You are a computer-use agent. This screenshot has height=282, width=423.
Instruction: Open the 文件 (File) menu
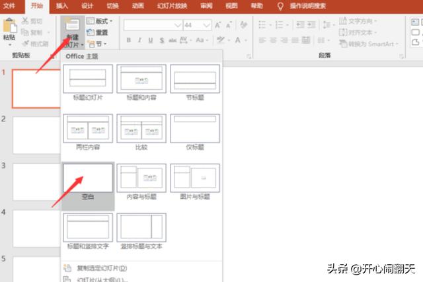(x=10, y=5)
